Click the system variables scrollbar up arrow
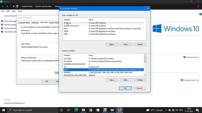202x113 pixels. coord(145,55)
